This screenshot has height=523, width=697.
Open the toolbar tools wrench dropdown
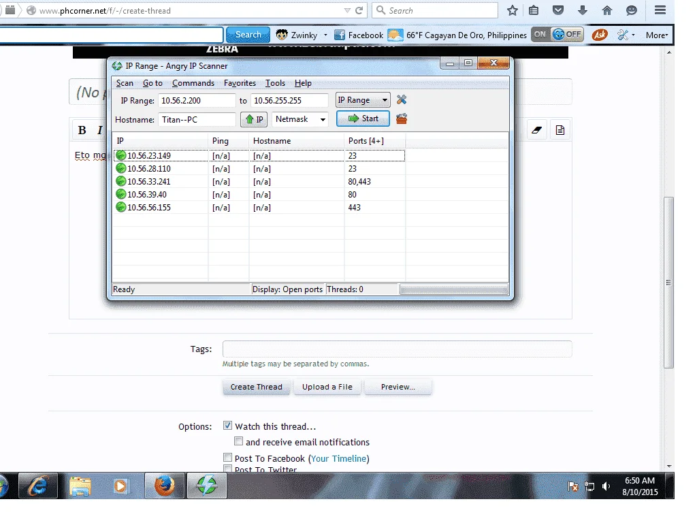tap(626, 35)
